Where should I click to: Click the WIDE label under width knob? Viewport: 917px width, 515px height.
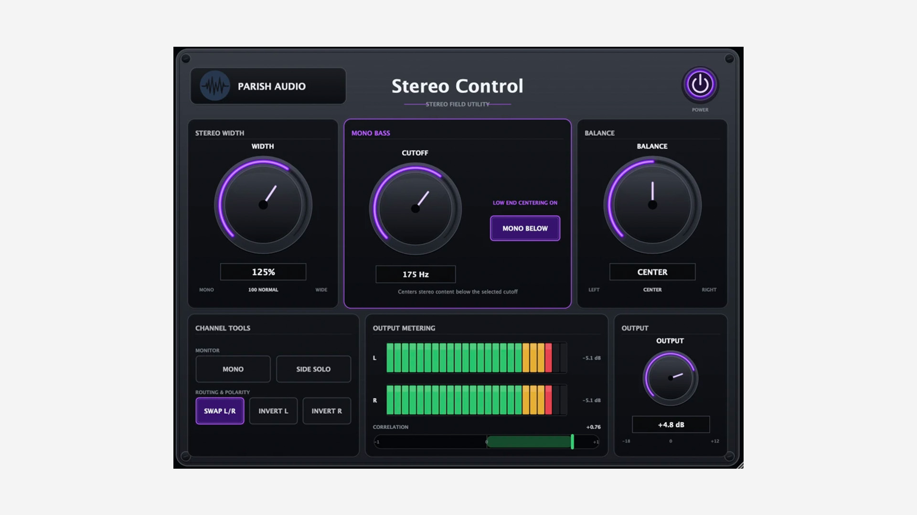pyautogui.click(x=321, y=289)
